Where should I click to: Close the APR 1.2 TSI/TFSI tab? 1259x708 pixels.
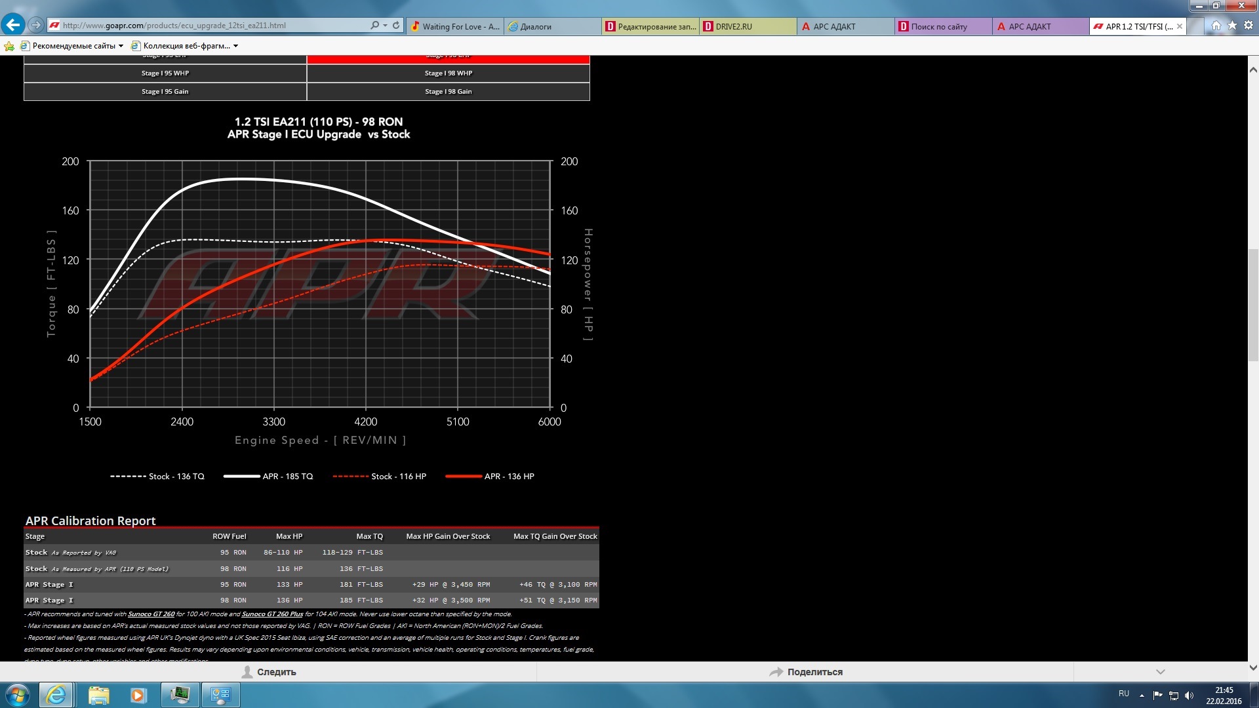[1180, 26]
